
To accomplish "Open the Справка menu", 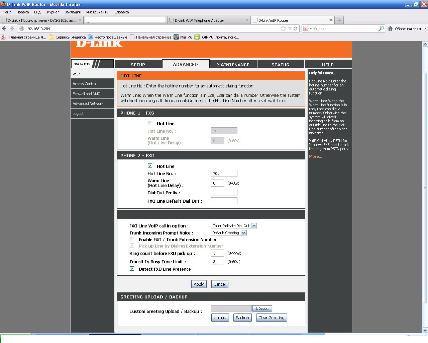I will coord(121,12).
